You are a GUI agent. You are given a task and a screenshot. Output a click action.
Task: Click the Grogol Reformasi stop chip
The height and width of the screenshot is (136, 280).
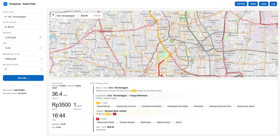click(103, 106)
